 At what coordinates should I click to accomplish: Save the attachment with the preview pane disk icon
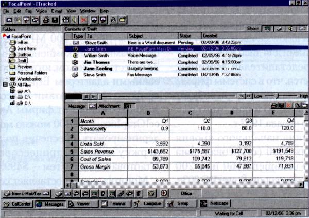pos(281,106)
